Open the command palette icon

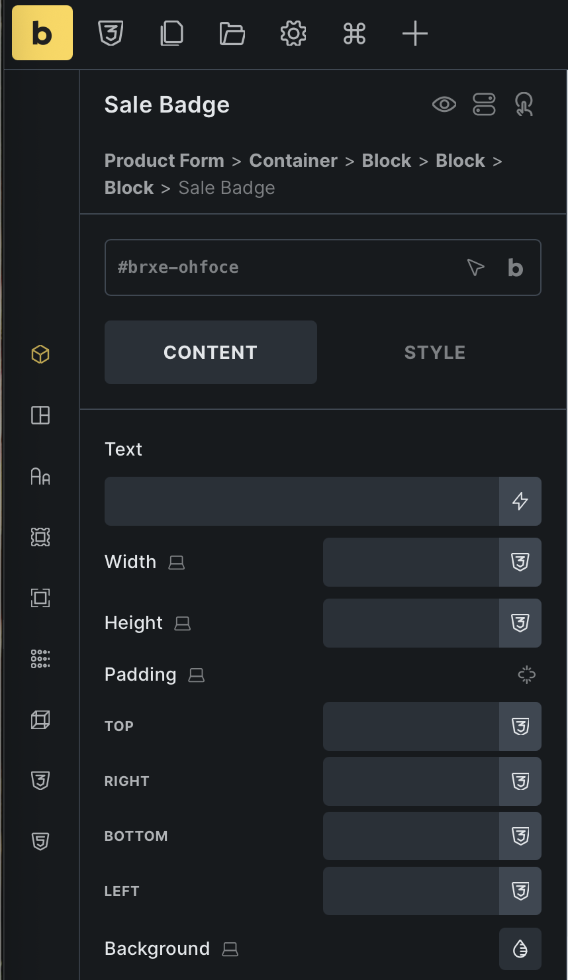coord(354,33)
